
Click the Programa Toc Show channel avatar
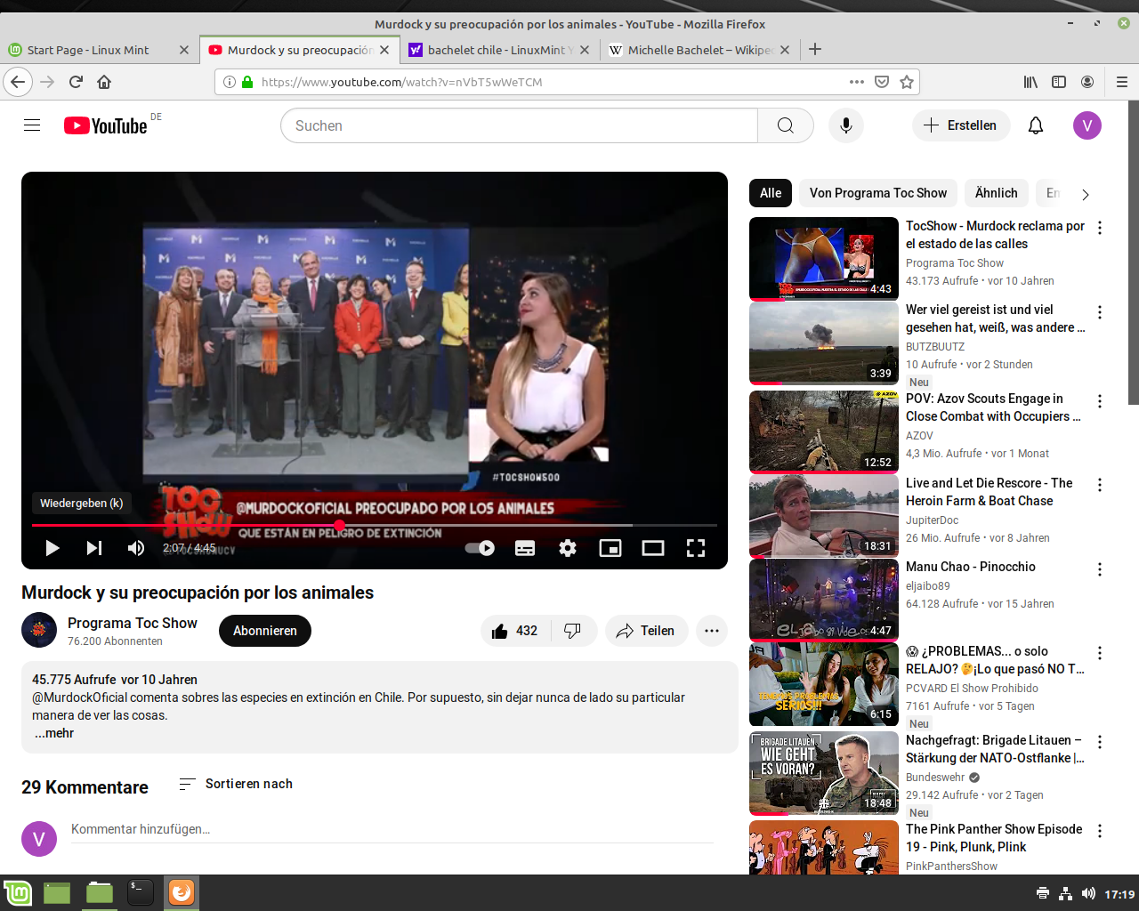pyautogui.click(x=39, y=630)
